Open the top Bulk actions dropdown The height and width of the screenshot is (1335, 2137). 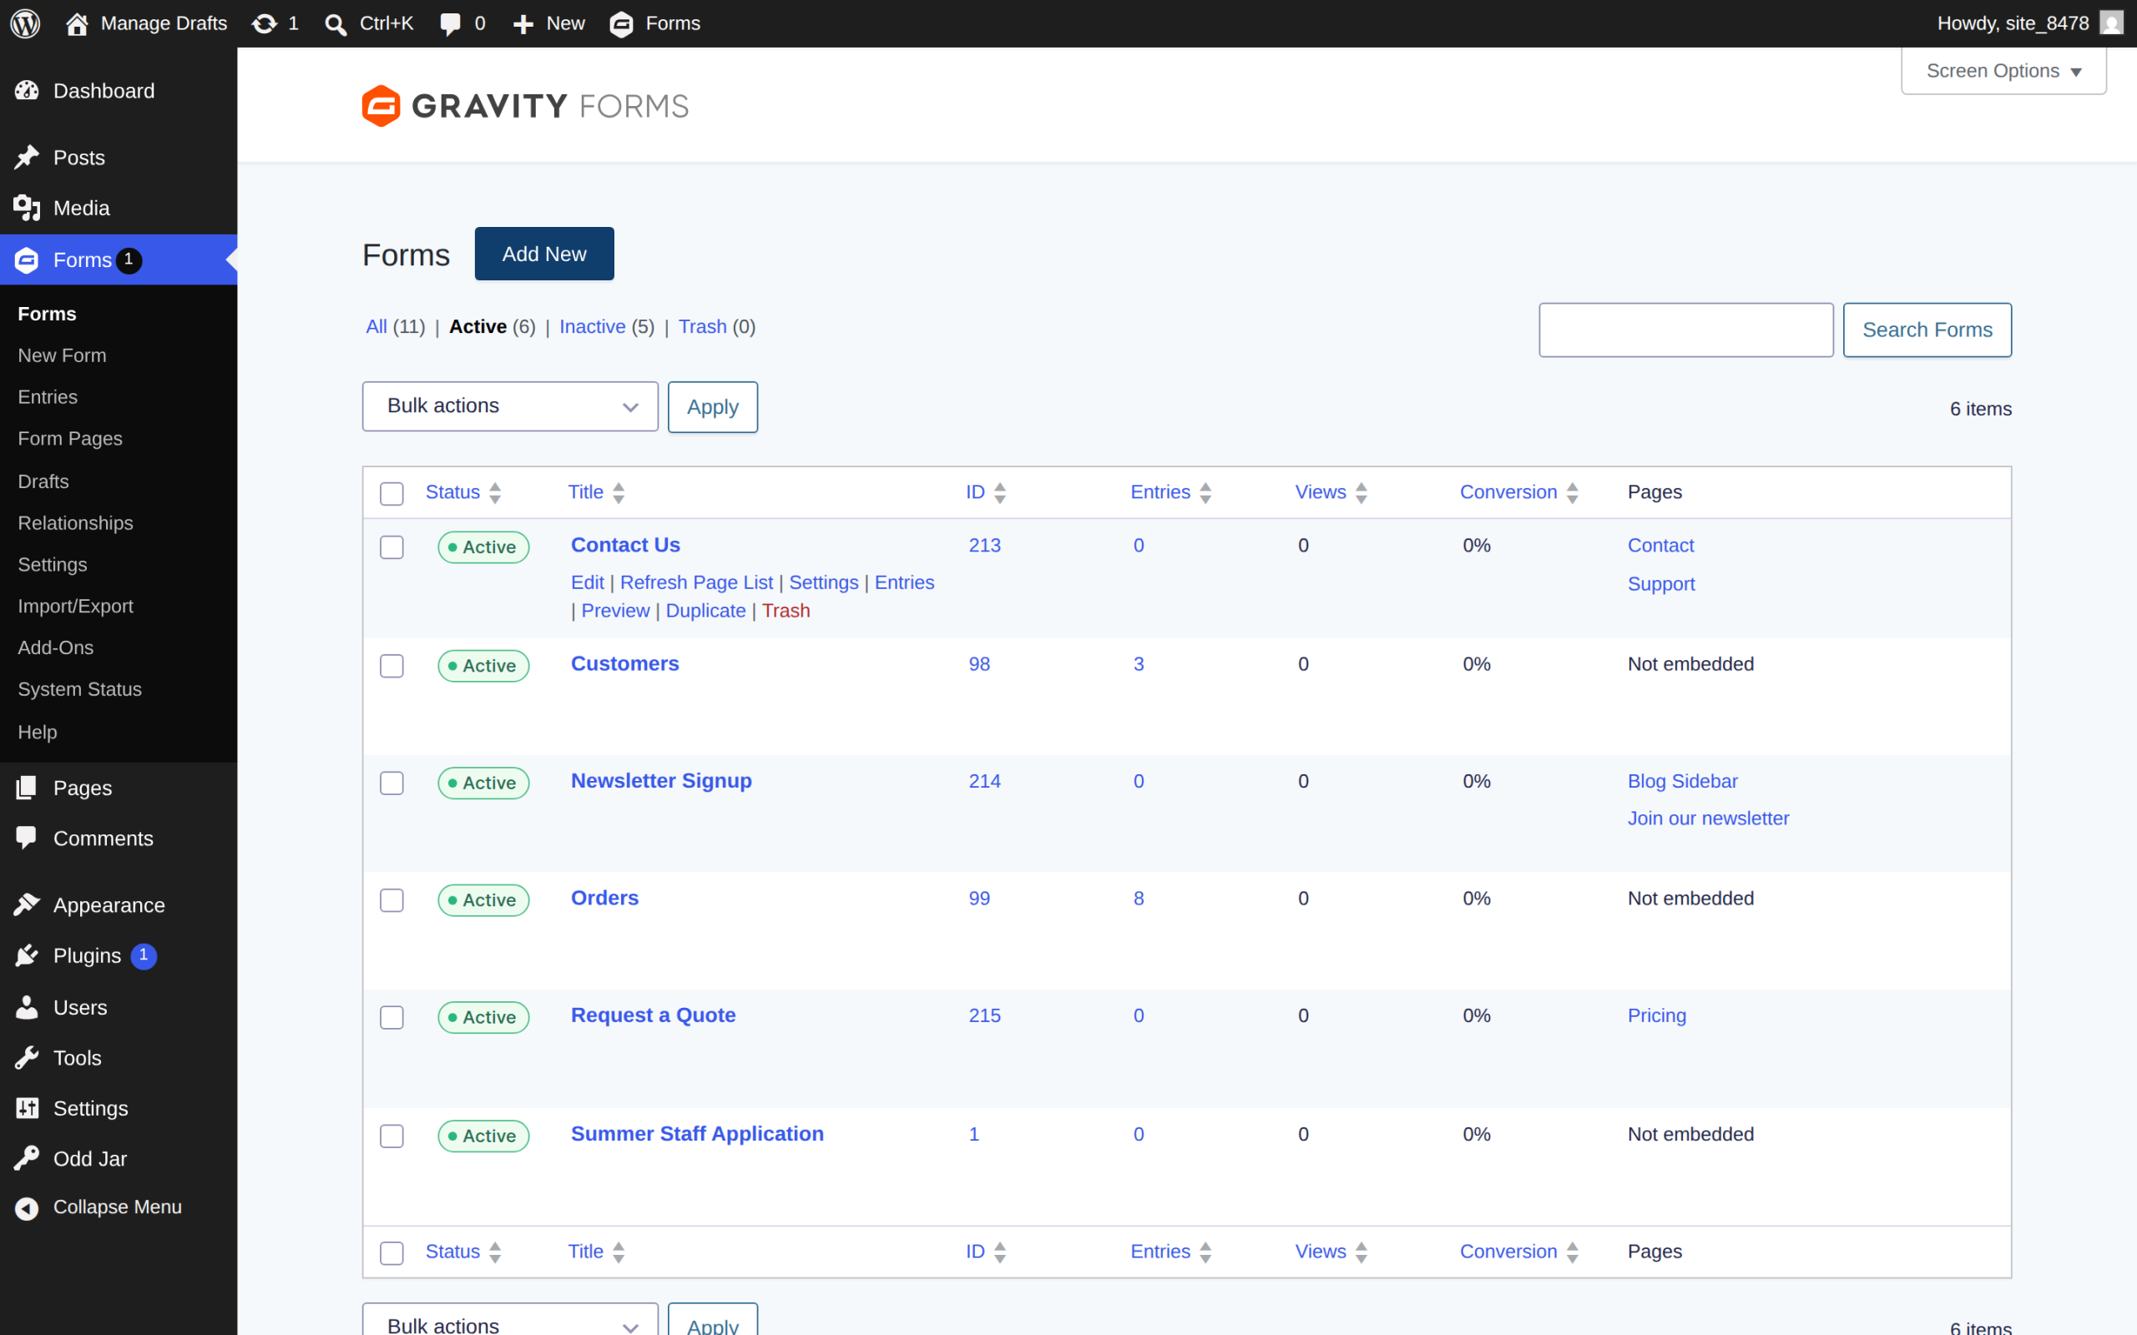click(510, 406)
